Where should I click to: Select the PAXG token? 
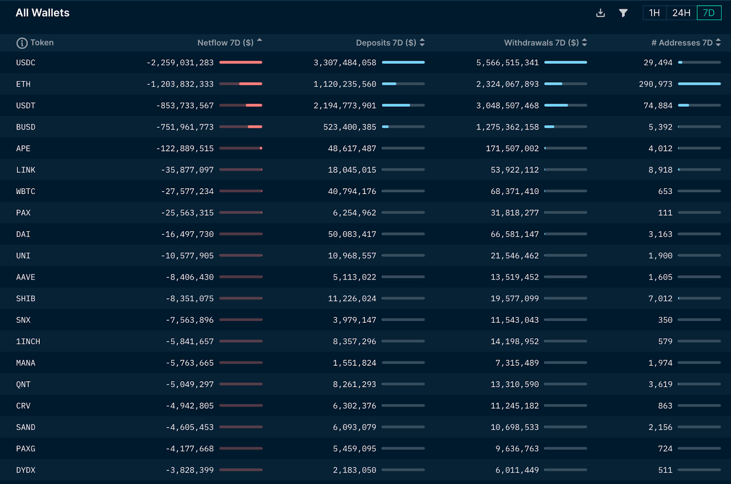[26, 449]
